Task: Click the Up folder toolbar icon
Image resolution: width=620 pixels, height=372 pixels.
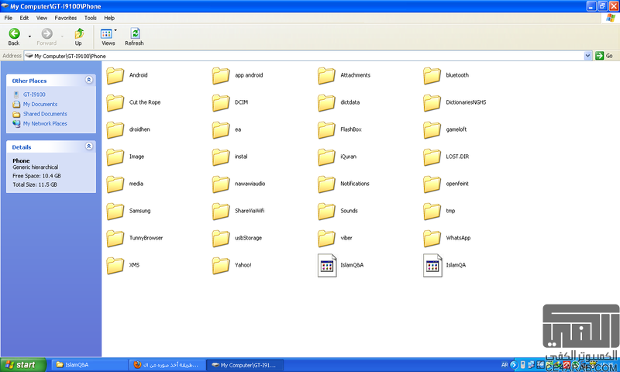Action: [79, 33]
